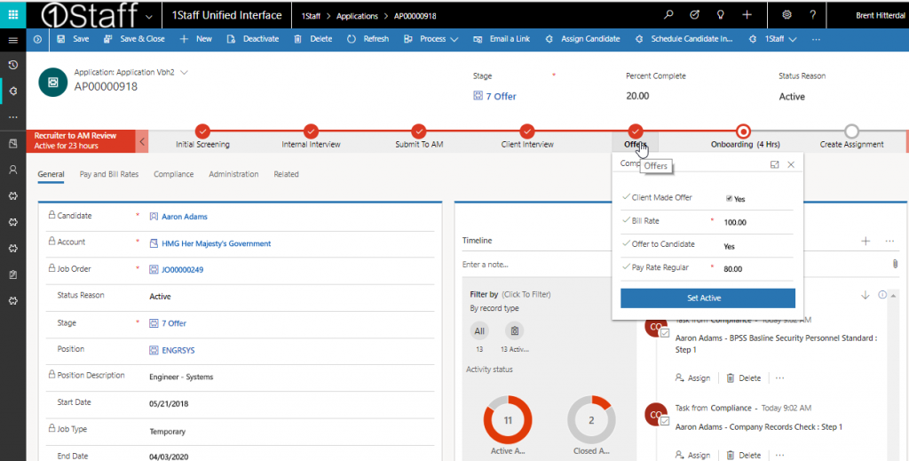The image size is (909, 461).
Task: Open the Administration tab
Action: [233, 174]
